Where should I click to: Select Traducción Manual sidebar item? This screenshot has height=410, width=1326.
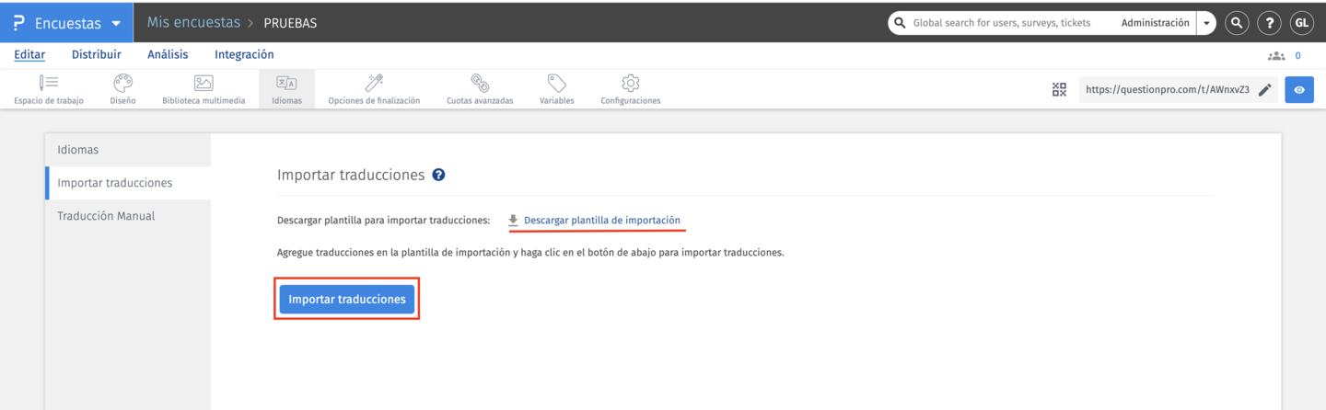[128, 216]
